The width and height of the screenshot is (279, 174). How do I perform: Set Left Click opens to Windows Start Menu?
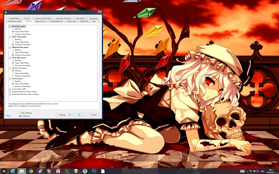(13, 34)
